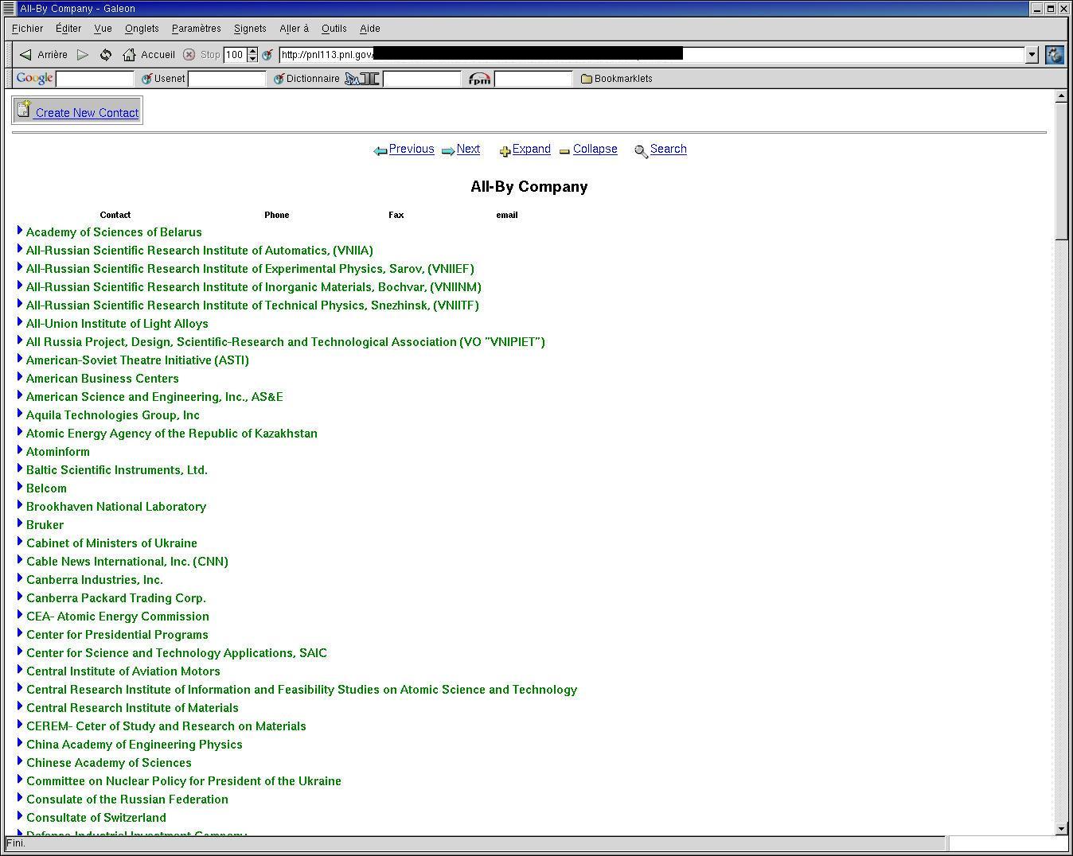Expand Brookhaven National Laboratory triangle
This screenshot has height=856, width=1073.
[x=20, y=504]
